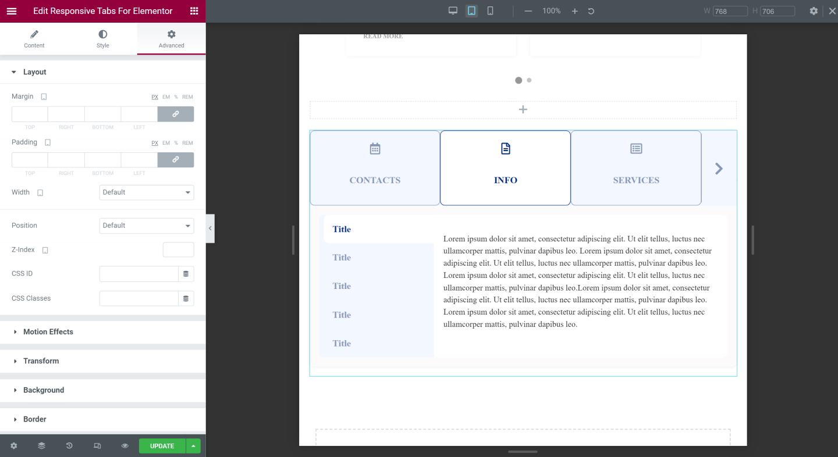Click next tabs arrow chevron
Image resolution: width=838 pixels, height=457 pixels.
click(x=719, y=169)
